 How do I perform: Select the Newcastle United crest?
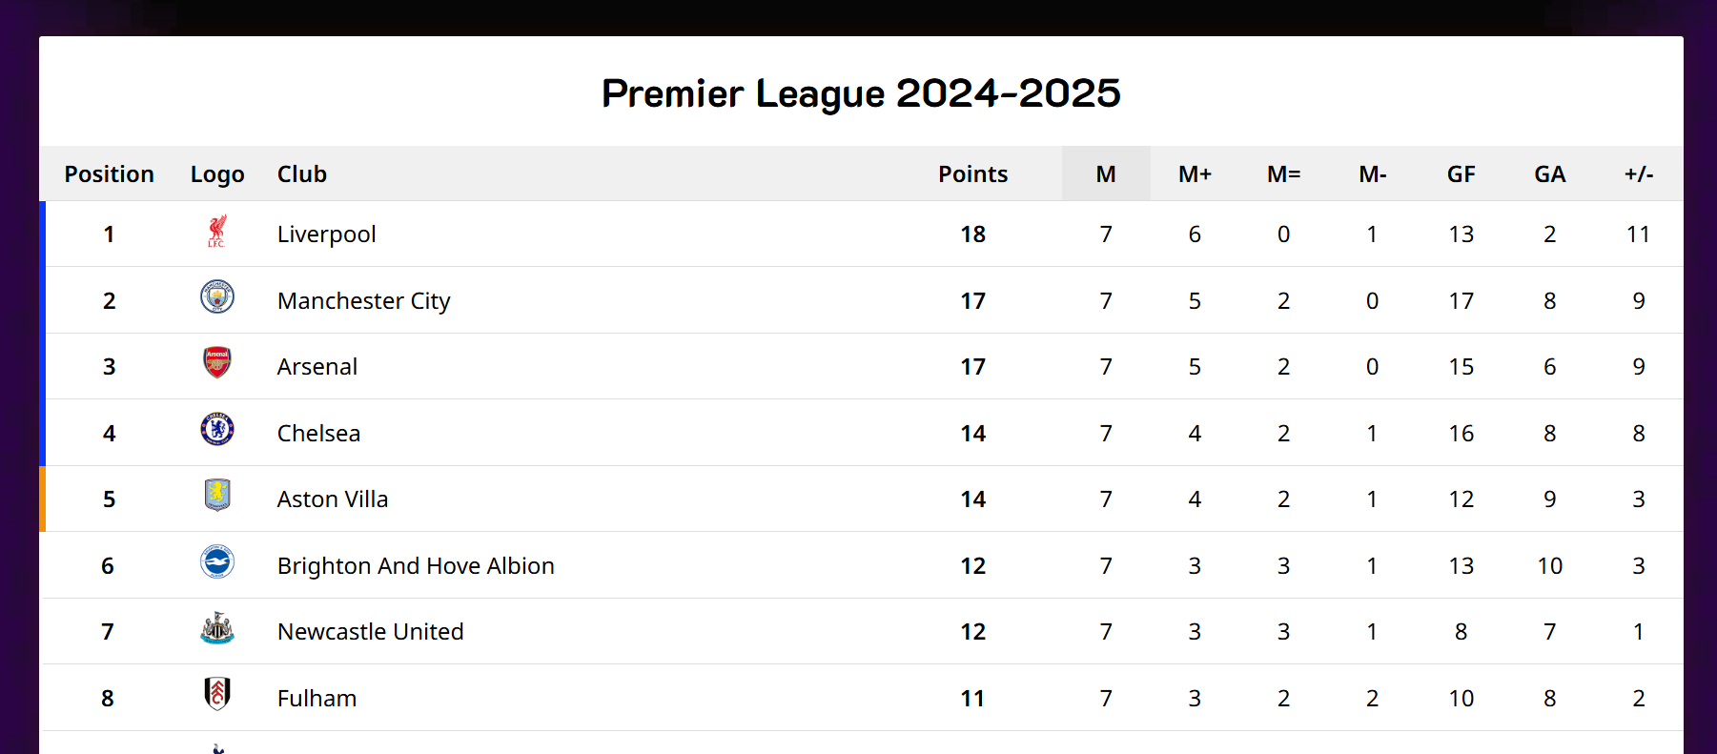217,627
